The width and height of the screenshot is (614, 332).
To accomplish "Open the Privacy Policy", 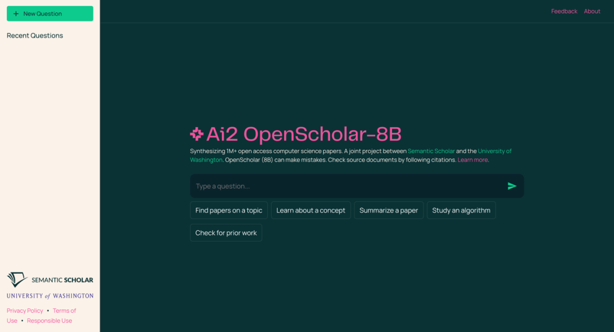I will click(x=24, y=310).
